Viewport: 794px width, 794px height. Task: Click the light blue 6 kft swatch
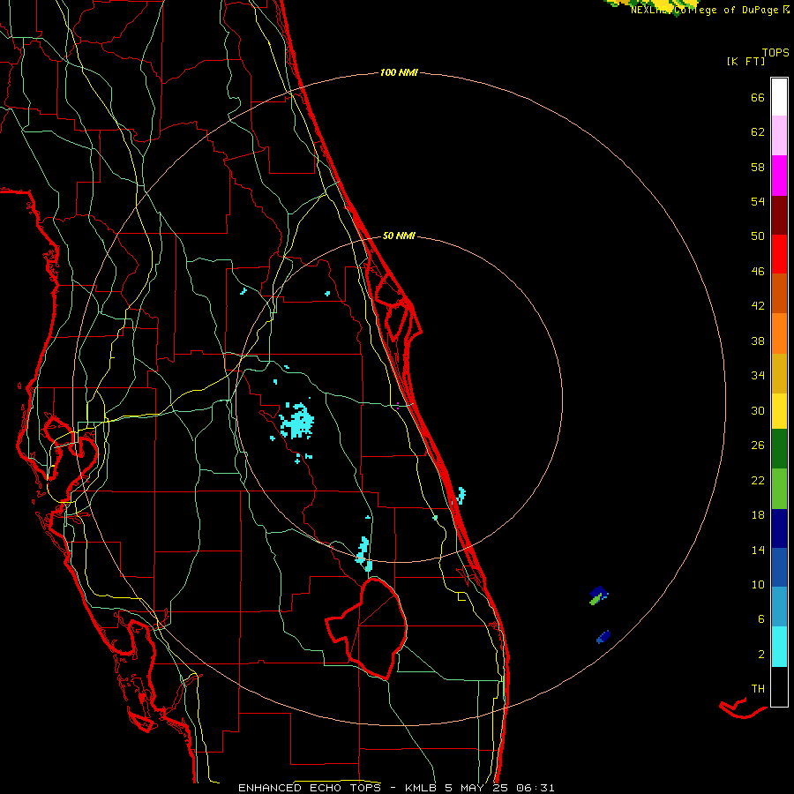(779, 607)
